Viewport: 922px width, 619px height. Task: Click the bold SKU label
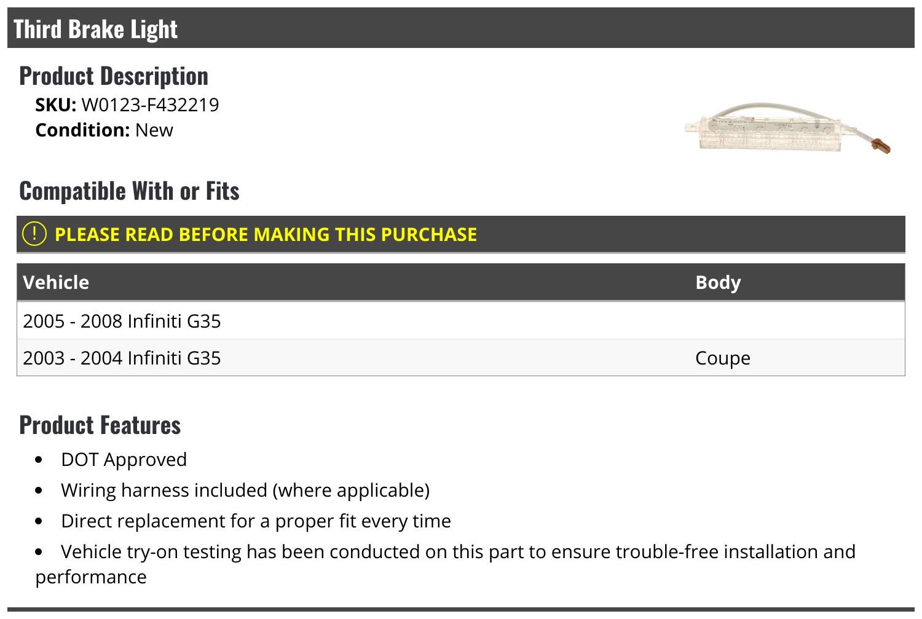[x=55, y=104]
